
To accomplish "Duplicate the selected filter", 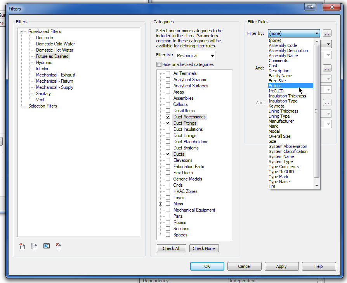I will pyautogui.click(x=34, y=246).
